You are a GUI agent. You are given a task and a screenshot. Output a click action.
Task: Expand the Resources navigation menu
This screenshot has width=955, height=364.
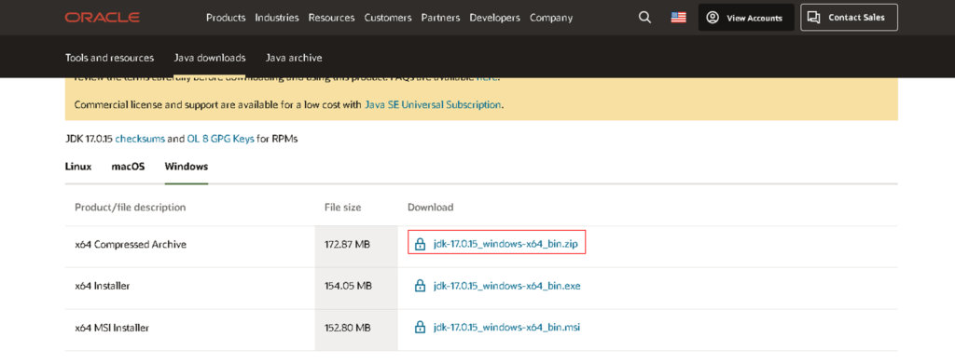[331, 18]
